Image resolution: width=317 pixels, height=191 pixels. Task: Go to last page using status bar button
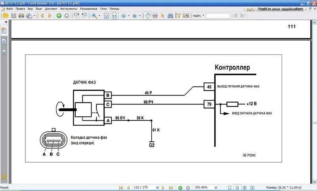171,188
